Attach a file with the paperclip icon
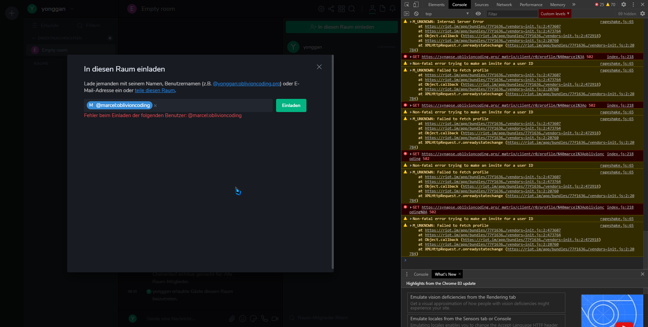This screenshot has width=648, height=327. point(232,318)
